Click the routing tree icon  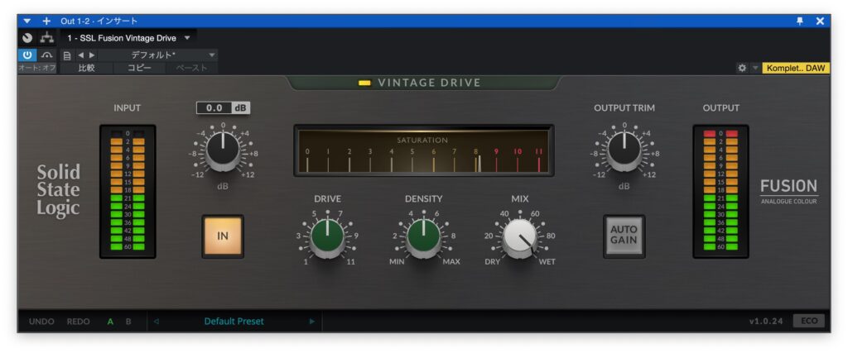pyautogui.click(x=47, y=38)
